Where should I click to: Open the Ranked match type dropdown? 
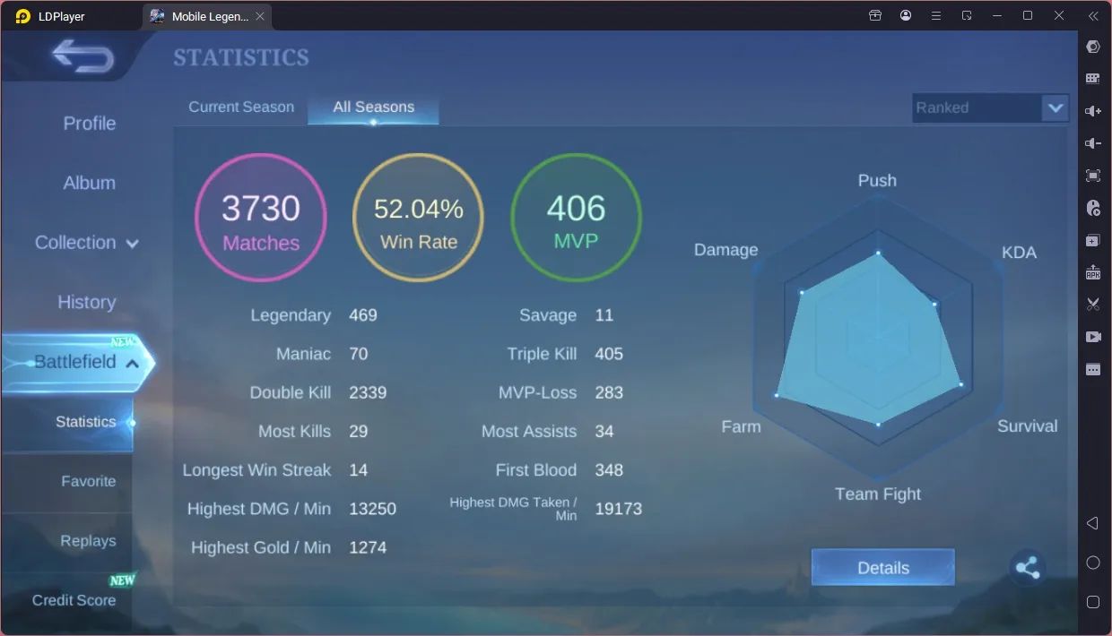click(x=990, y=107)
